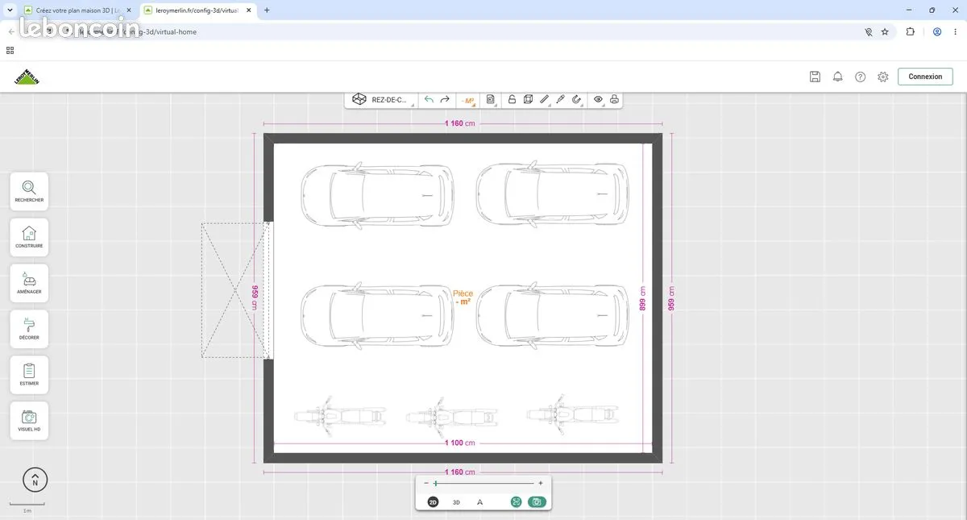Bookmark this page with the star icon
This screenshot has width=967, height=520.
(x=885, y=32)
